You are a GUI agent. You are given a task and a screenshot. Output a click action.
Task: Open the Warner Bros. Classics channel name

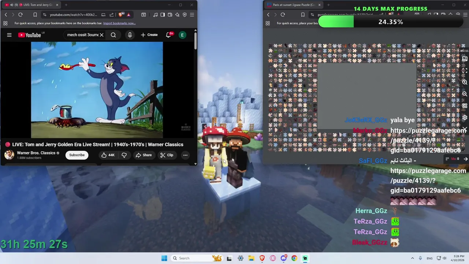point(36,153)
